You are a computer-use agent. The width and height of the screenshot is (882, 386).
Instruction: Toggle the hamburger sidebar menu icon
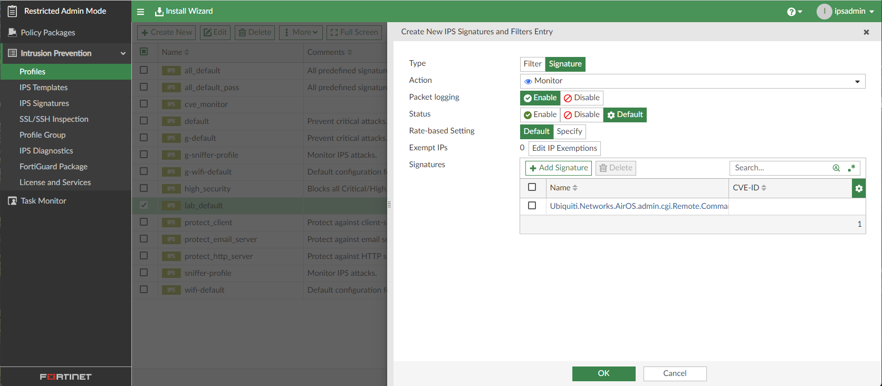point(140,12)
